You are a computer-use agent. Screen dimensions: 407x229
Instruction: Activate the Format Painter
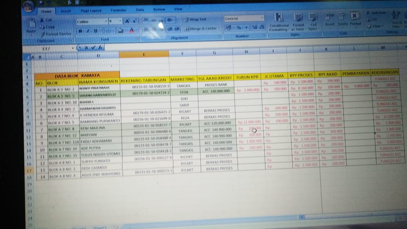(56, 34)
